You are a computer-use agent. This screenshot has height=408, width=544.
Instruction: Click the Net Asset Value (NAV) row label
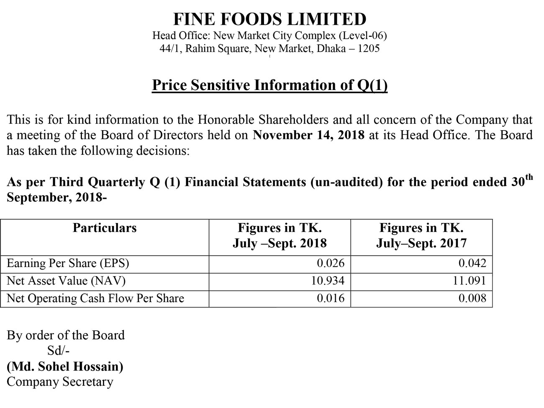66,281
